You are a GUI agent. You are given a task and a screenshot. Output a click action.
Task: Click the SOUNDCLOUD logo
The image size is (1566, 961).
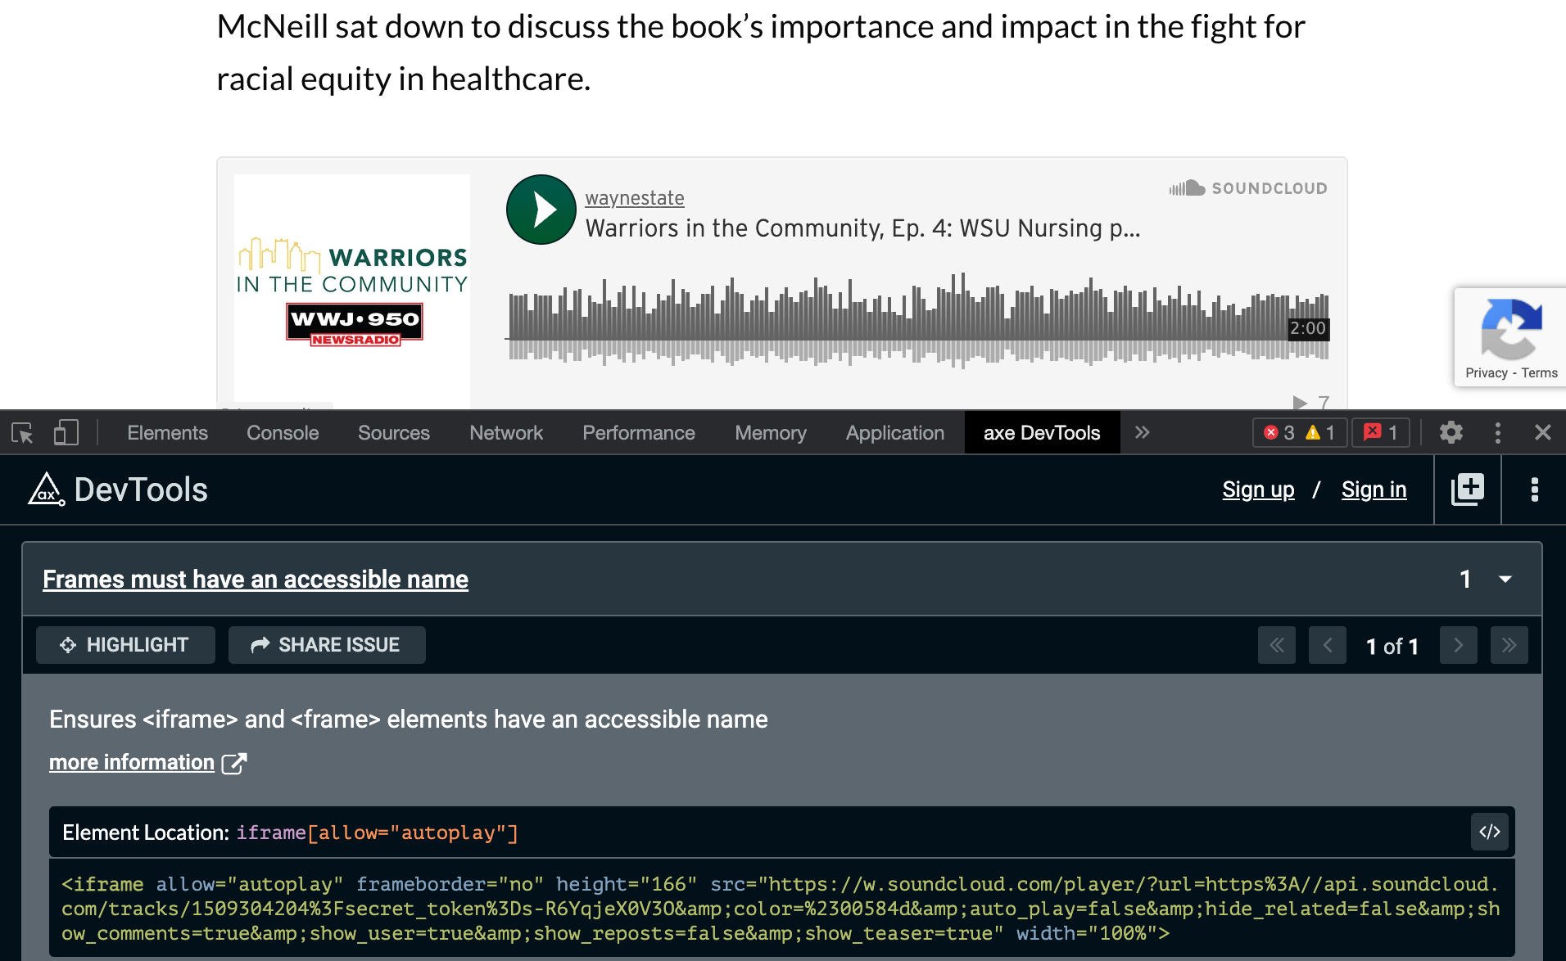tap(1247, 187)
